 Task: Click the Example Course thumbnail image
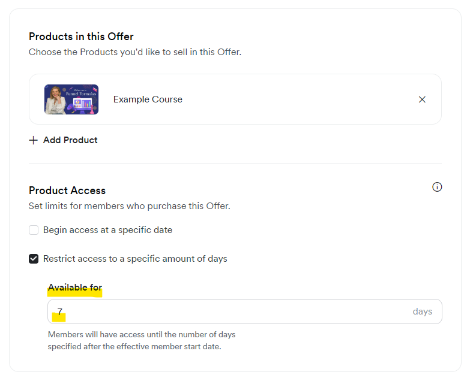click(x=71, y=99)
